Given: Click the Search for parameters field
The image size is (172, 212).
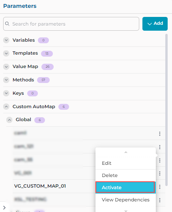Looking at the screenshot, I should [x=71, y=24].
